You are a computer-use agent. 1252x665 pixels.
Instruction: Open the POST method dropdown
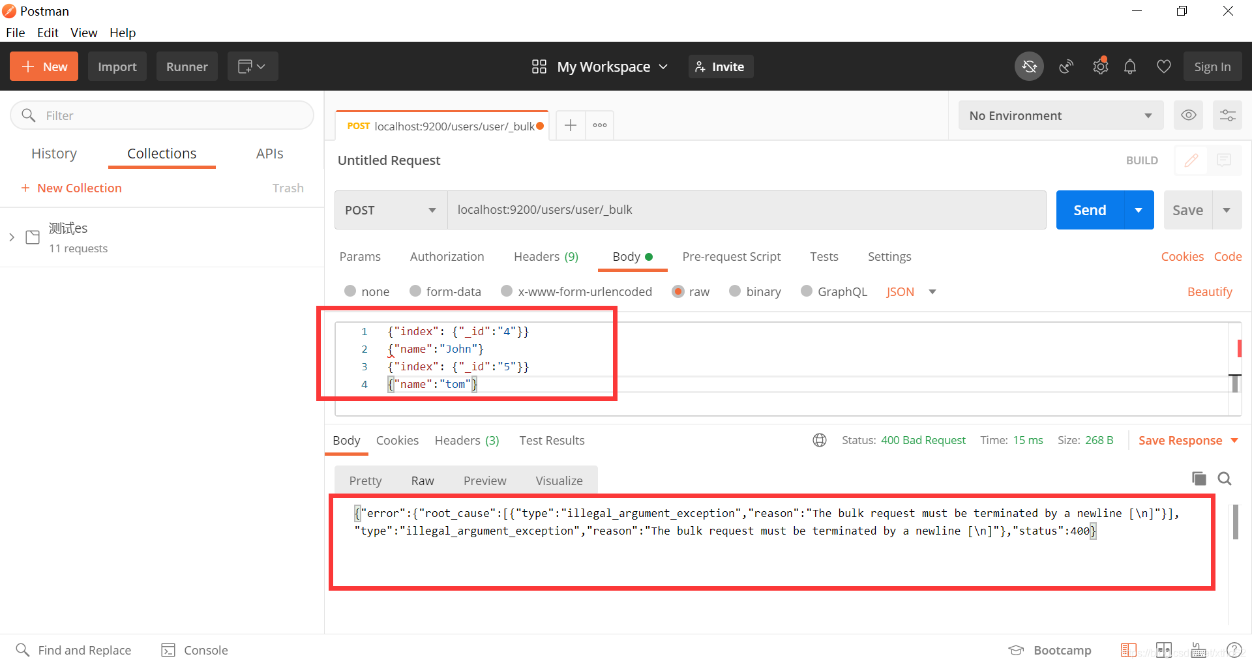tap(391, 210)
